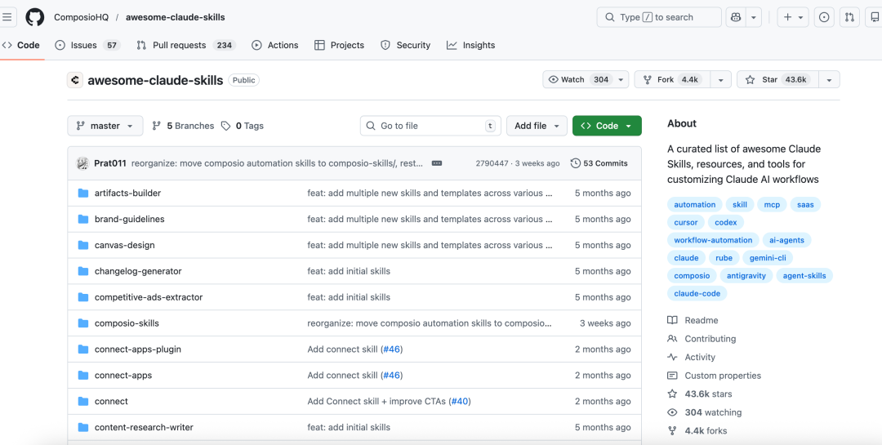
Task: Open the Copilot icon in header
Action: [735, 17]
